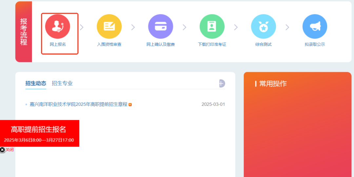Switch to the 招生动态 tab
The width and height of the screenshot is (354, 177).
[36, 83]
